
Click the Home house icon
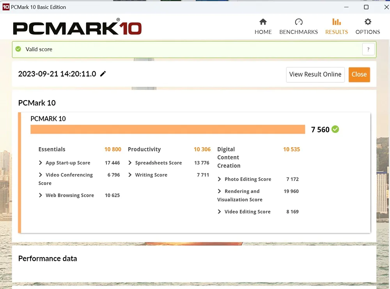263,22
